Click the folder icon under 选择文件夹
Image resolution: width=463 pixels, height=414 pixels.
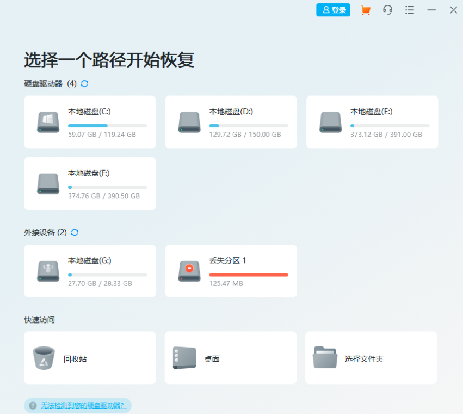coord(325,358)
